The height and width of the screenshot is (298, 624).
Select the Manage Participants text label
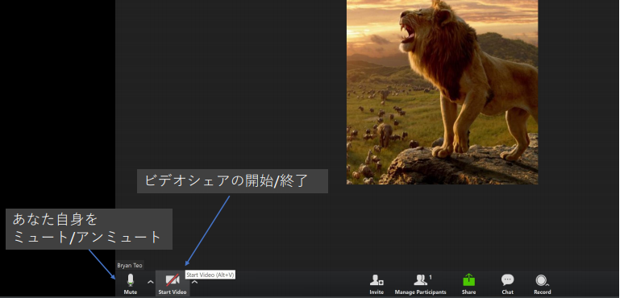pyautogui.click(x=420, y=292)
